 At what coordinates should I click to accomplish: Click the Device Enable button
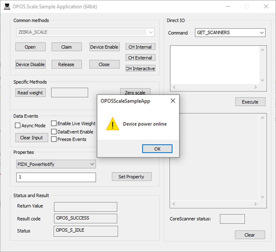tap(104, 47)
